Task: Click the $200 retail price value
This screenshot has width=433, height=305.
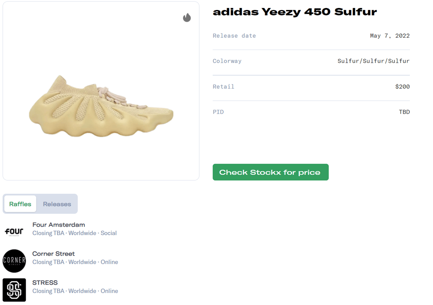Action: [402, 87]
